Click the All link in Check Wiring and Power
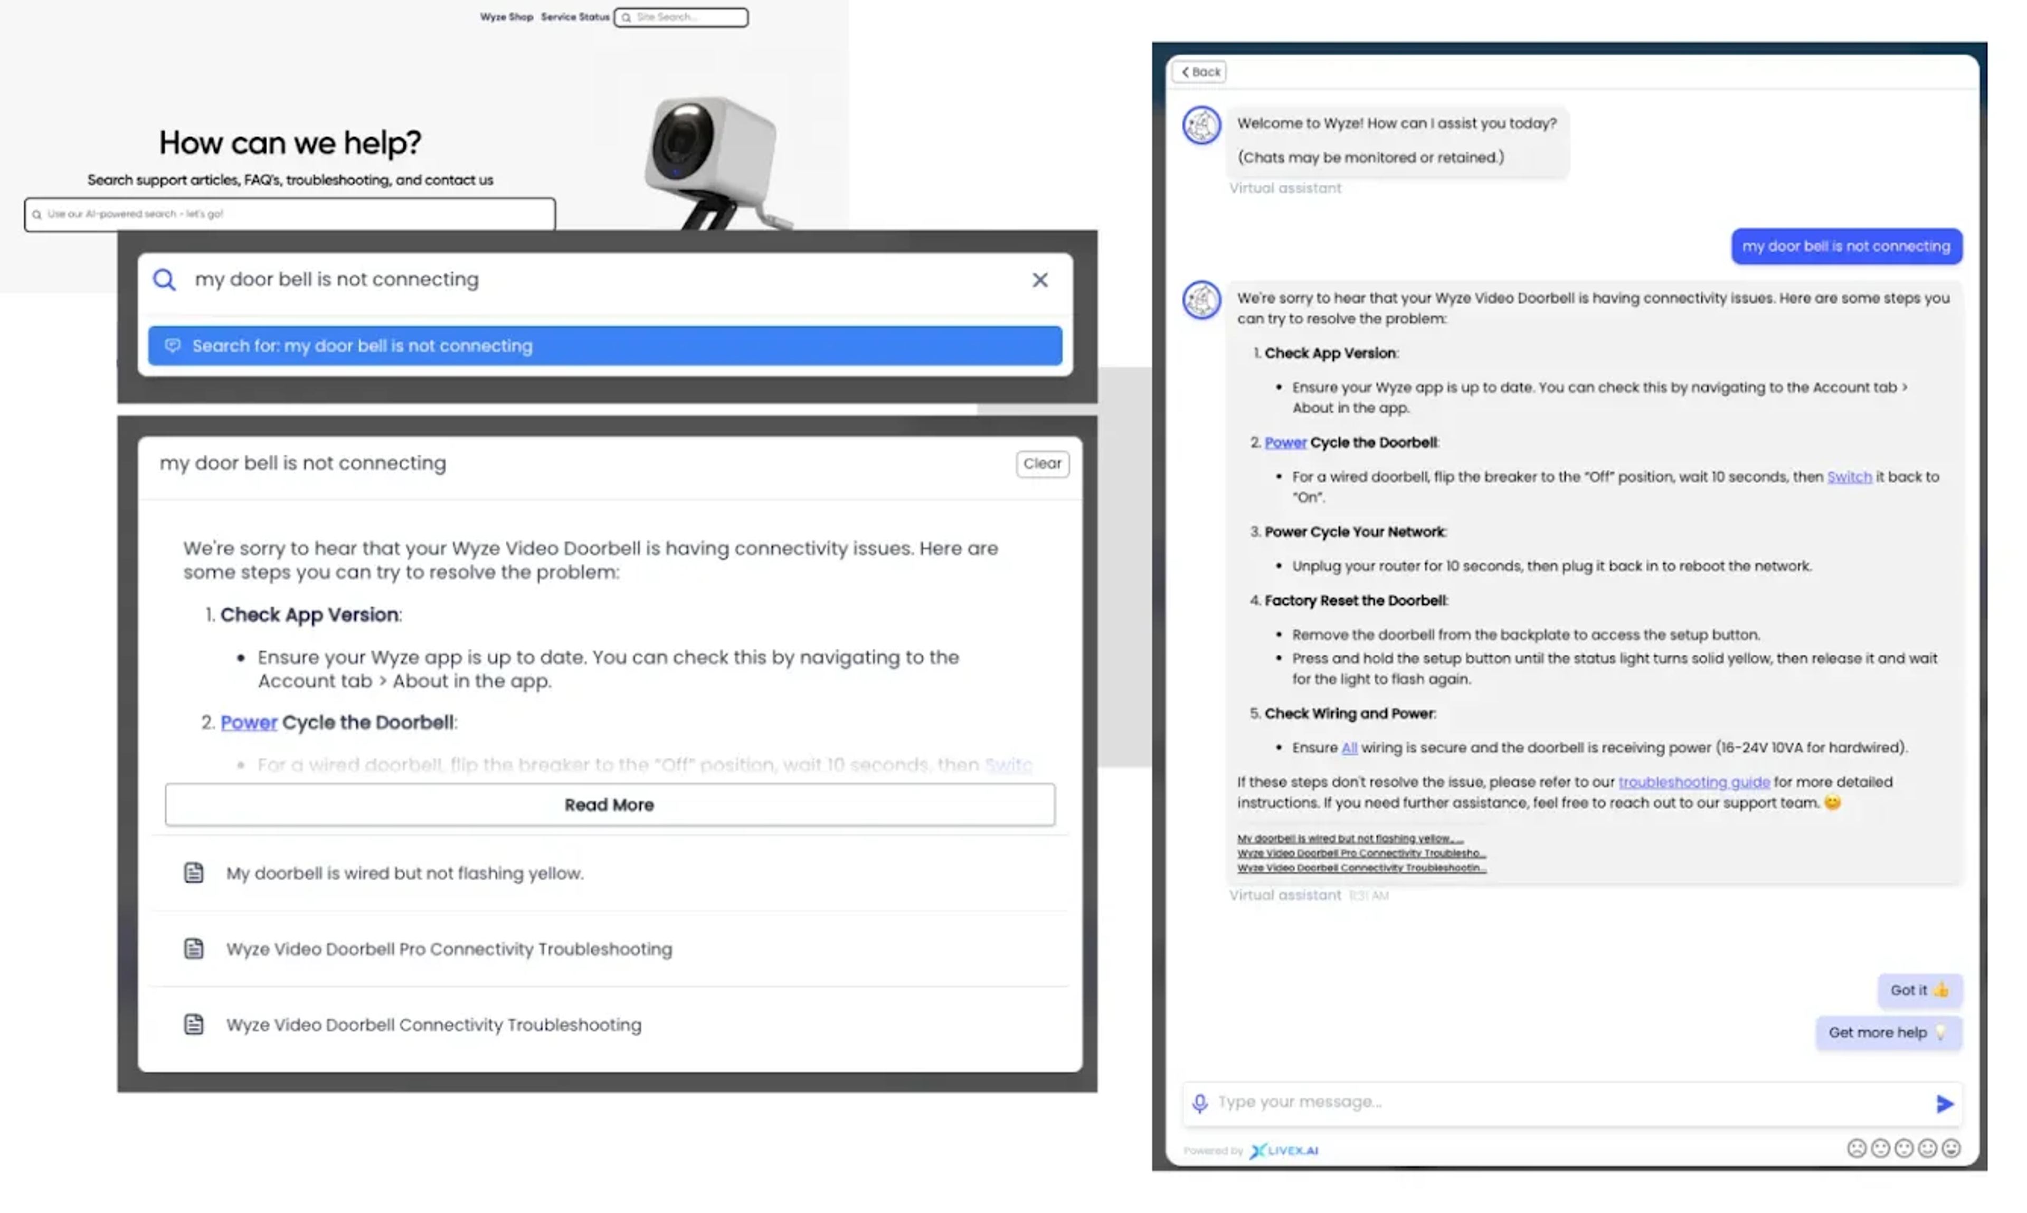Viewport: 2027px width, 1213px height. (x=1349, y=747)
